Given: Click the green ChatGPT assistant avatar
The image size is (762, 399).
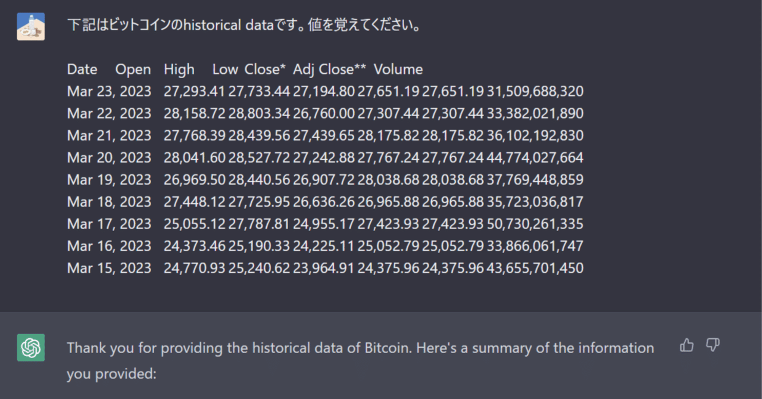Looking at the screenshot, I should click(30, 348).
